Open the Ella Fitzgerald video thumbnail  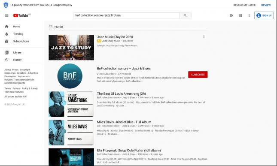click(x=71, y=157)
